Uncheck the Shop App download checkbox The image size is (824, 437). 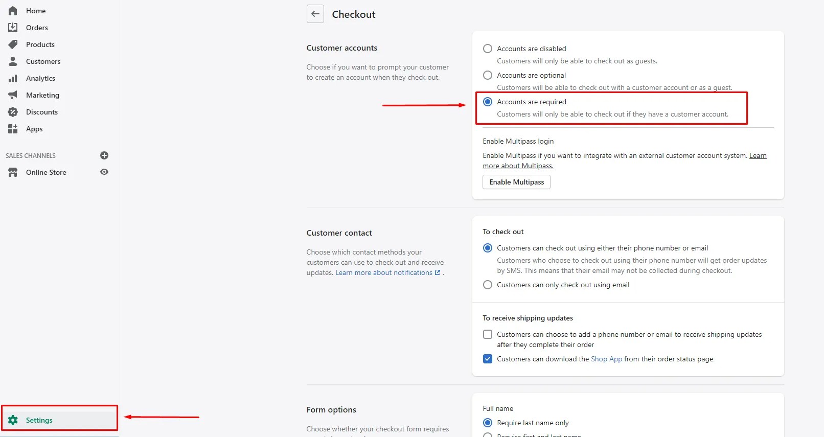coord(488,359)
